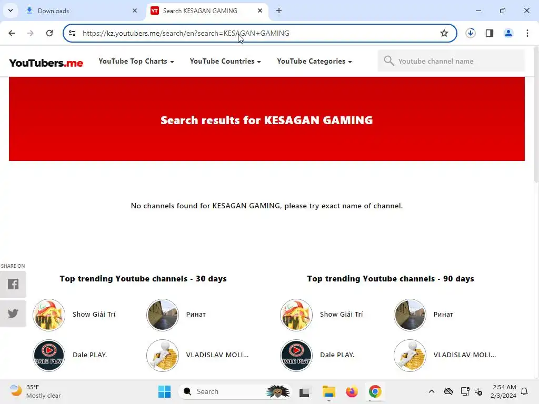Click the network display tray icon

point(465,391)
